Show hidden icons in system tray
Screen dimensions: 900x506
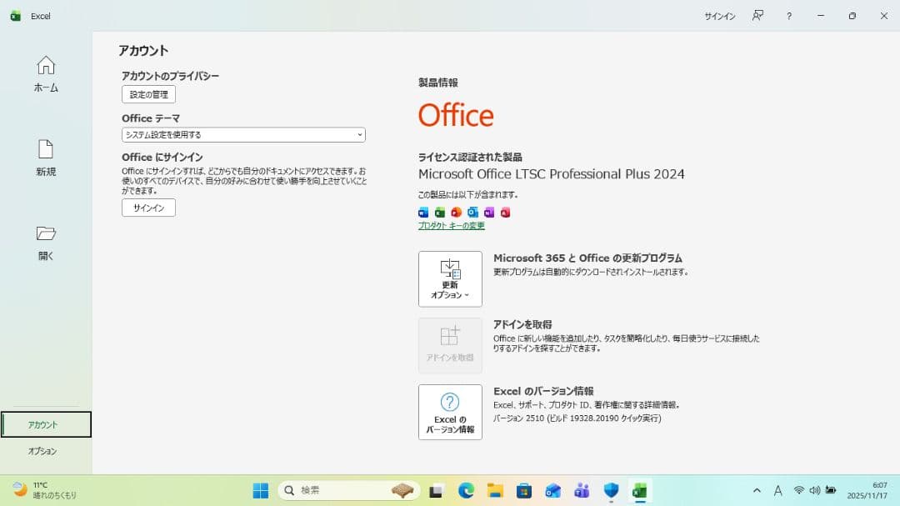757,490
